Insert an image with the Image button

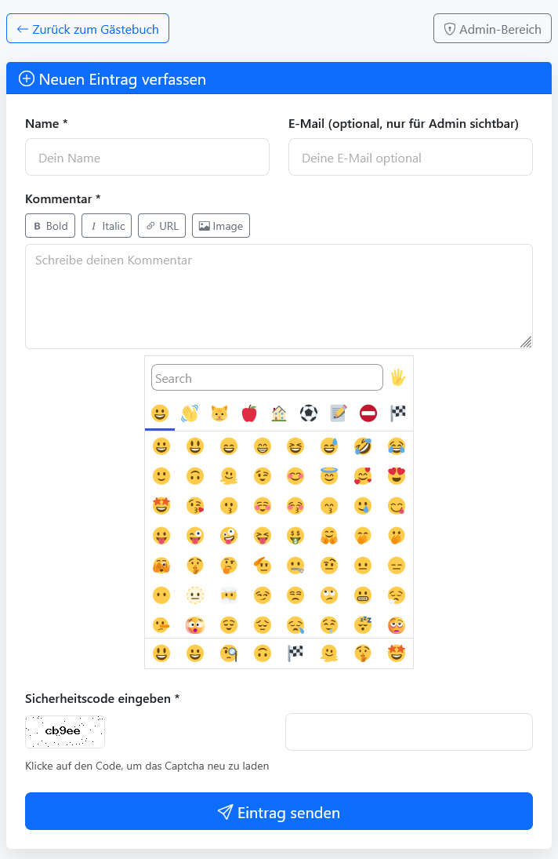(221, 226)
